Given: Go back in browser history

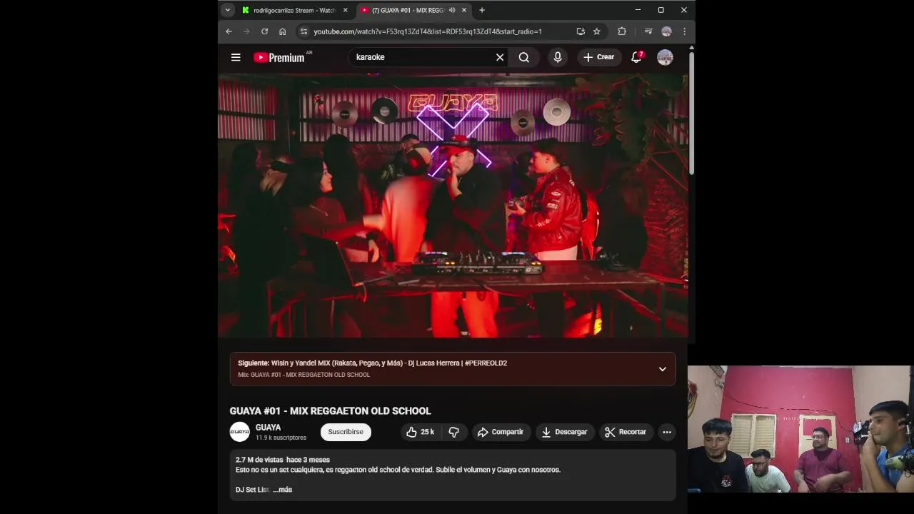Looking at the screenshot, I should (x=228, y=31).
